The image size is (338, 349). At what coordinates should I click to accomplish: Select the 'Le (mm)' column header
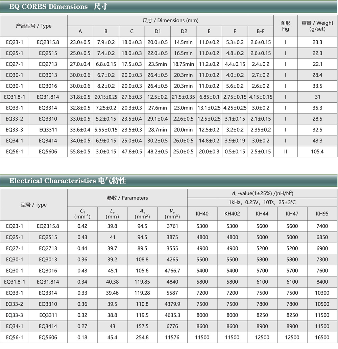point(112,214)
